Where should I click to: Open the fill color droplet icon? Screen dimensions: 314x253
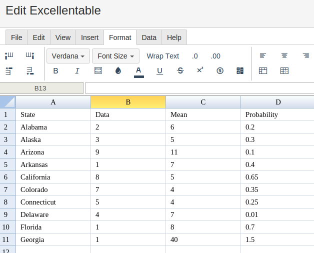[118, 70]
